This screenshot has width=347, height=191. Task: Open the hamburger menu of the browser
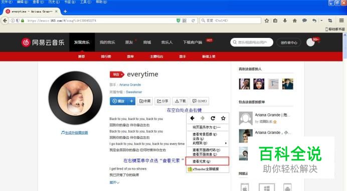(x=341, y=20)
